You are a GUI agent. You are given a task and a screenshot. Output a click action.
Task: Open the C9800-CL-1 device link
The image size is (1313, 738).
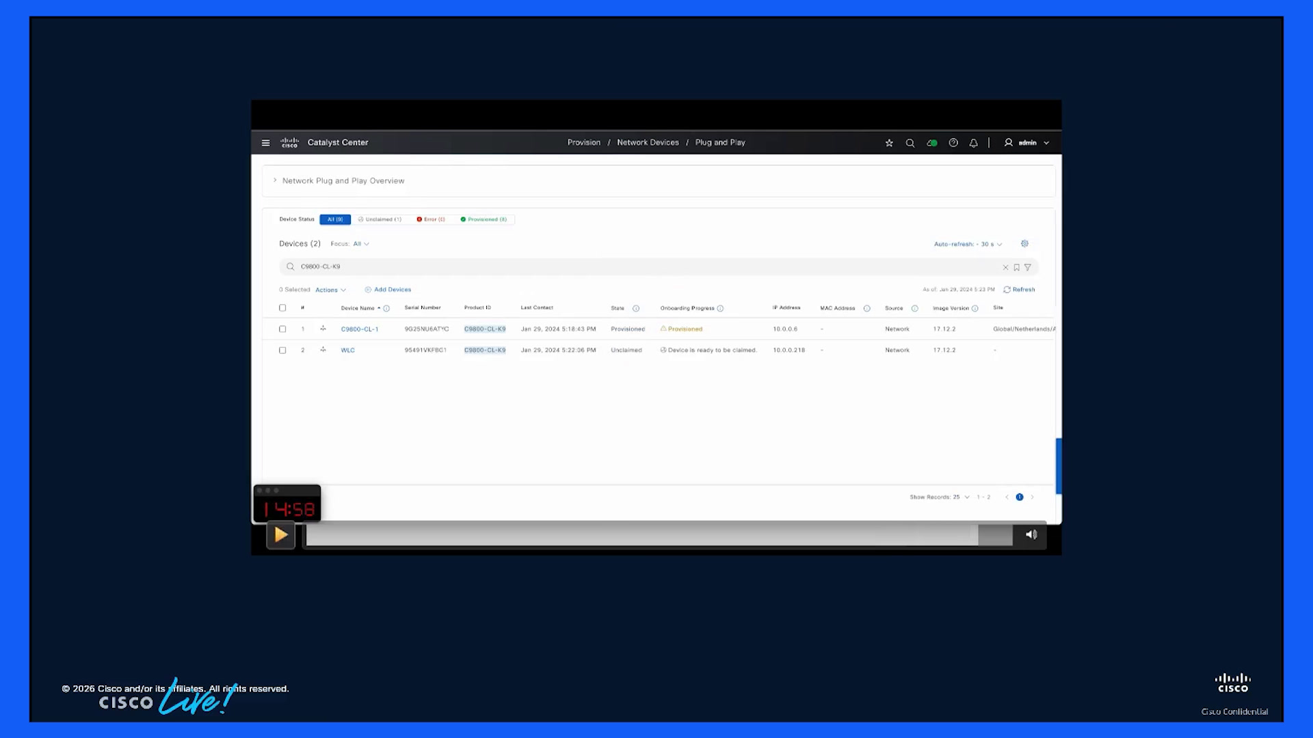click(360, 329)
